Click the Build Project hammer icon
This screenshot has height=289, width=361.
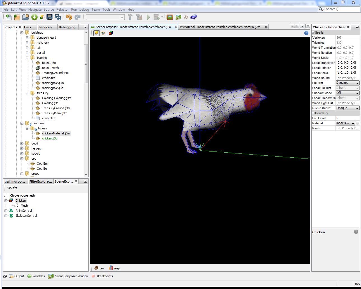pyautogui.click(x=130, y=17)
